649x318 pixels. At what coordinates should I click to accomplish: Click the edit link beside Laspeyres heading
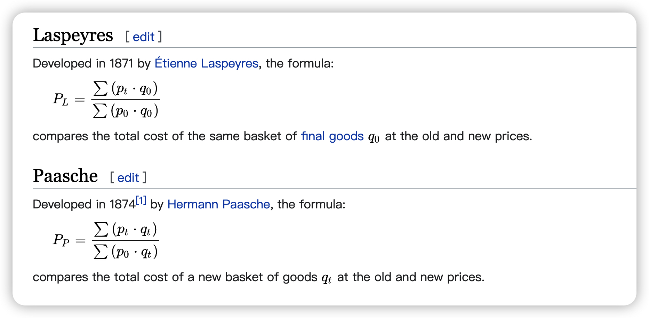[x=143, y=37]
